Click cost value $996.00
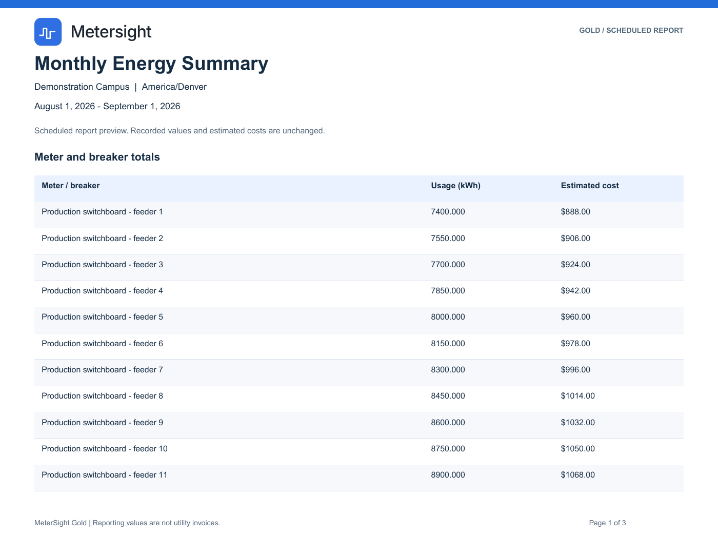This screenshot has height=555, width=718. point(575,370)
